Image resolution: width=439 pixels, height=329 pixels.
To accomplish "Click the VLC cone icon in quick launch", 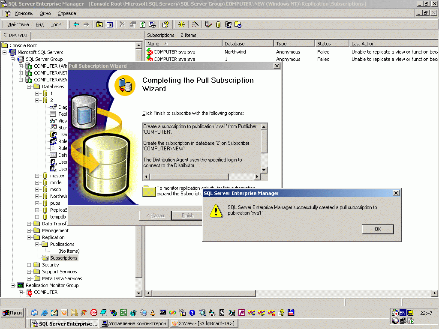I will click(153, 313).
